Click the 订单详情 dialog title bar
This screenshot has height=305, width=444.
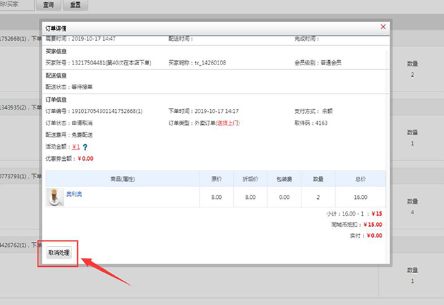(208, 26)
